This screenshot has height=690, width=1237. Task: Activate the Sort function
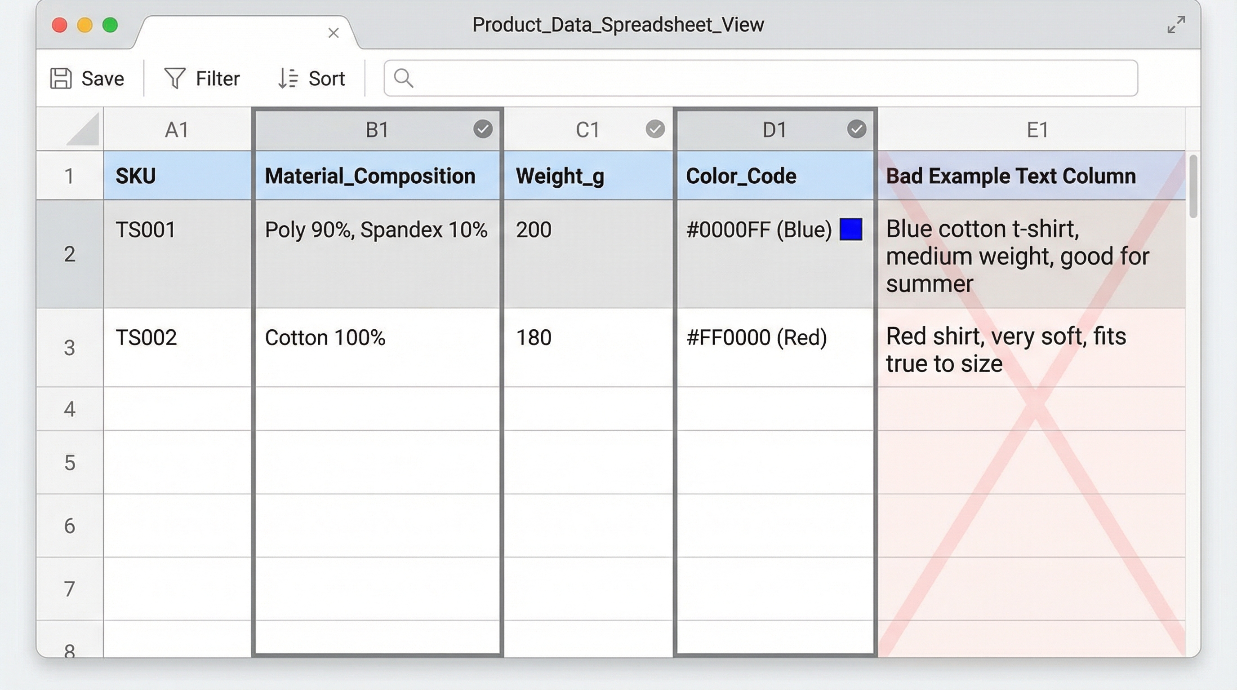(x=311, y=78)
